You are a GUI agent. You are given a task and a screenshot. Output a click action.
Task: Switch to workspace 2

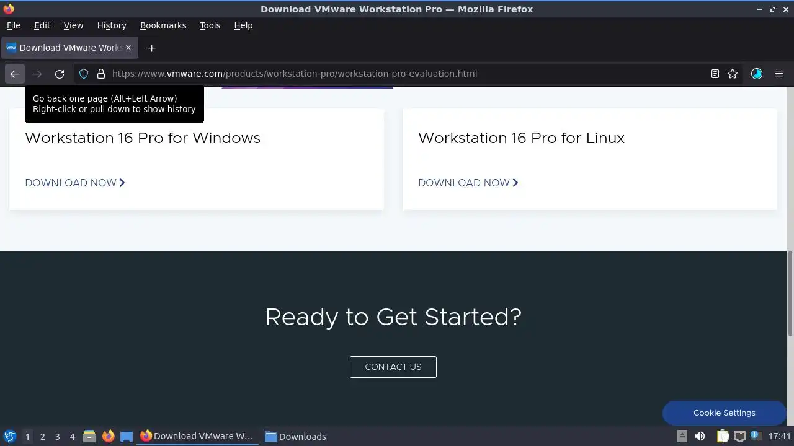point(42,437)
